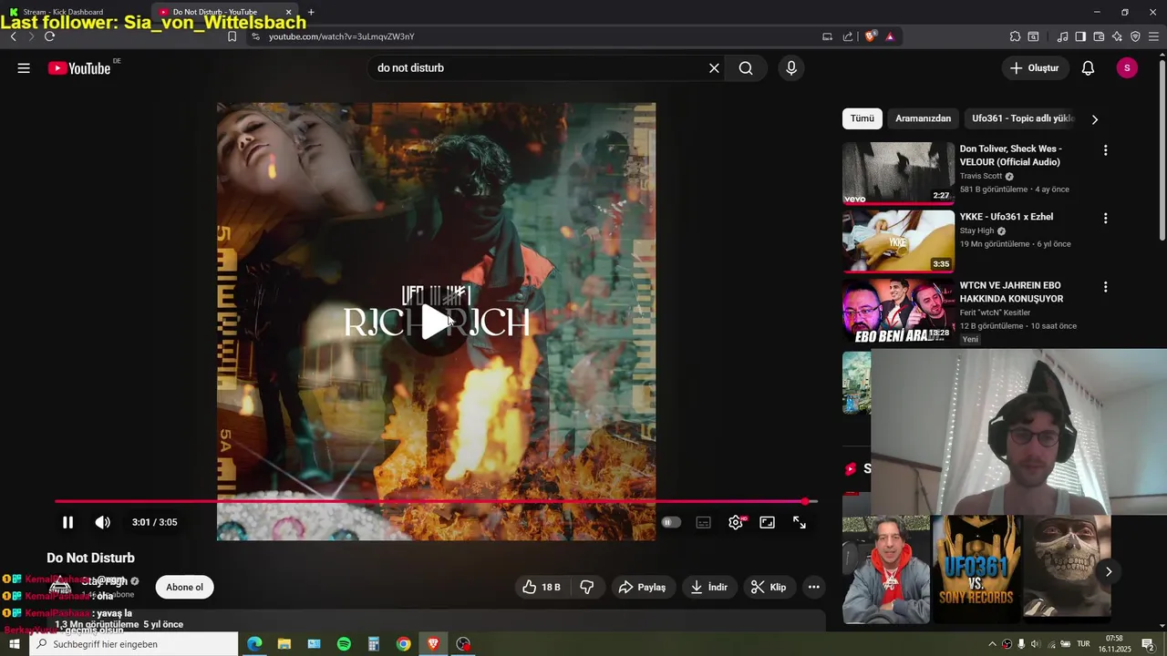Screen dimensions: 1167x656
Task: Show hidden system tray icons
Action: pyautogui.click(x=993, y=644)
